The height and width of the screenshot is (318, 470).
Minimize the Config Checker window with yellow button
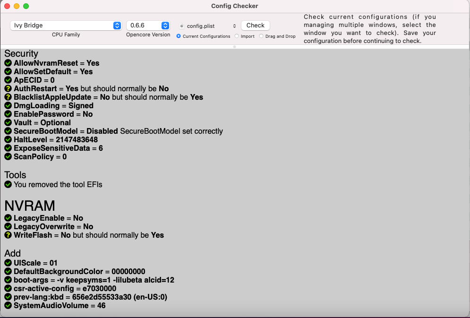click(17, 6)
